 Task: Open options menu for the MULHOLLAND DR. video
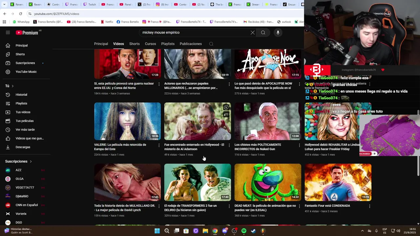click(x=159, y=206)
